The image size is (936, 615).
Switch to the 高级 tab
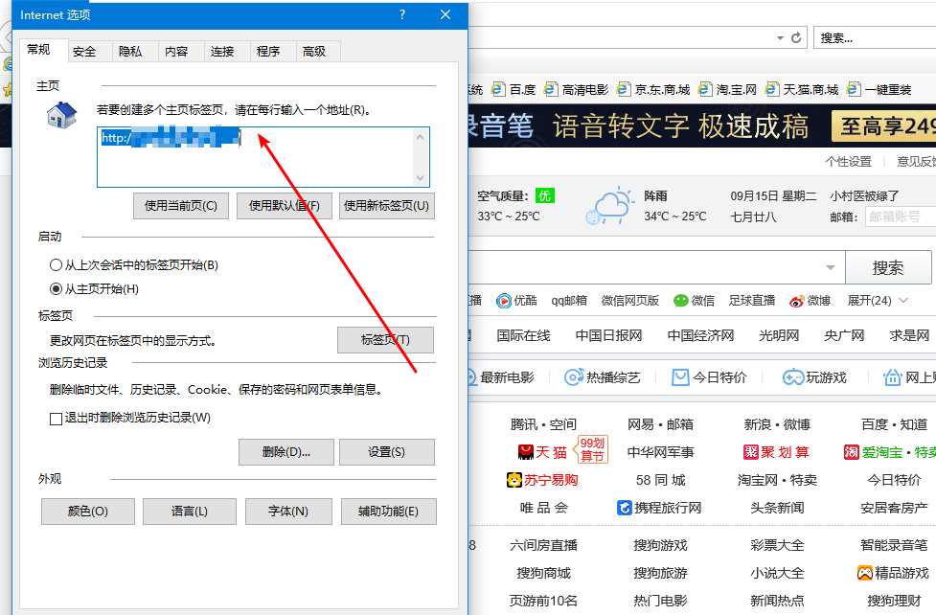[316, 52]
